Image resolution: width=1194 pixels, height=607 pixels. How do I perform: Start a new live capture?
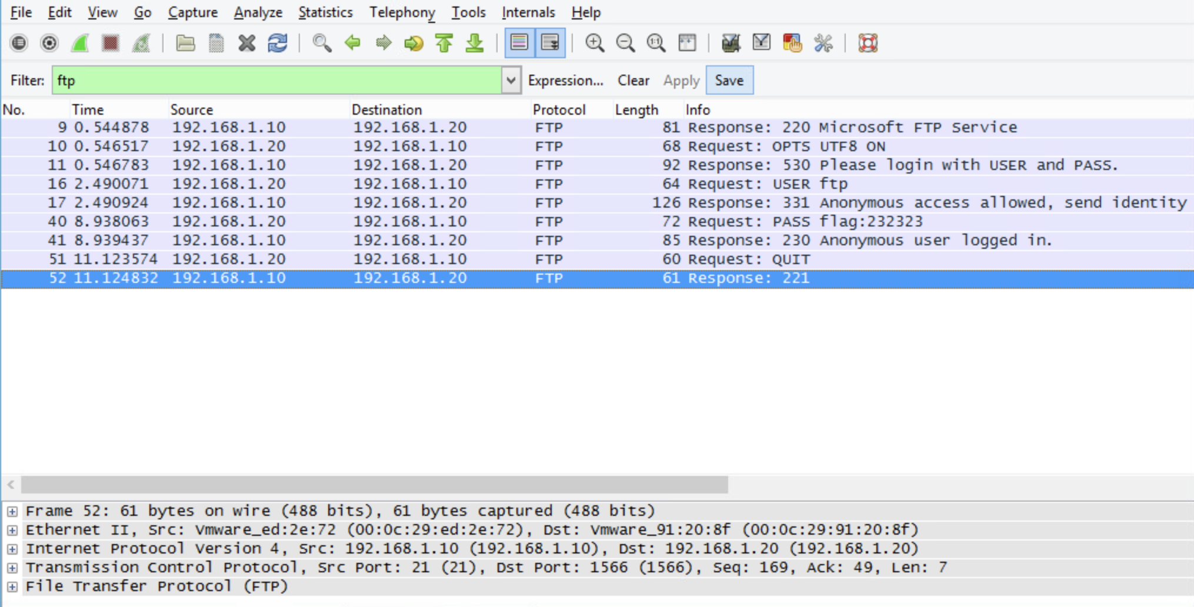click(80, 43)
